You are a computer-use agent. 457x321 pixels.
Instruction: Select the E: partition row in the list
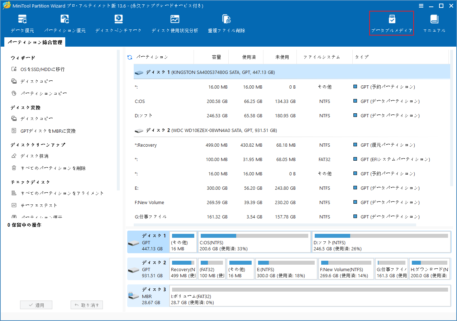[x=292, y=188]
